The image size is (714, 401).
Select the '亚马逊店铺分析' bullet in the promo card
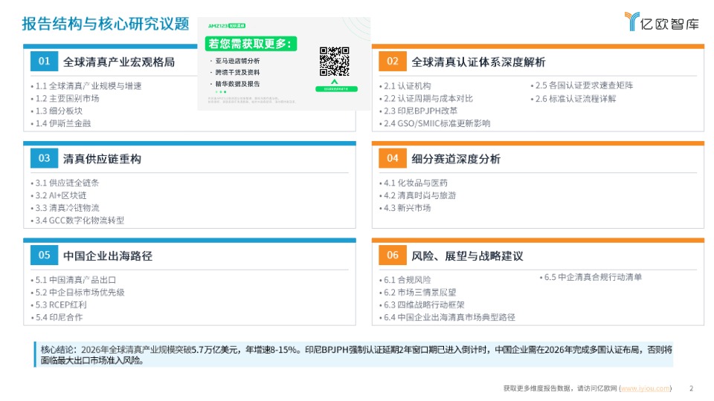(237, 61)
